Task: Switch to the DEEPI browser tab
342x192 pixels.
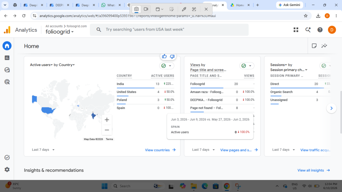Action: 59,5
